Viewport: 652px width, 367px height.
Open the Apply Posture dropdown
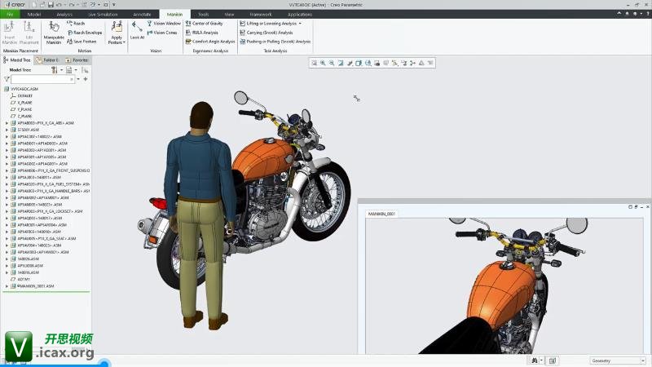[x=117, y=40]
